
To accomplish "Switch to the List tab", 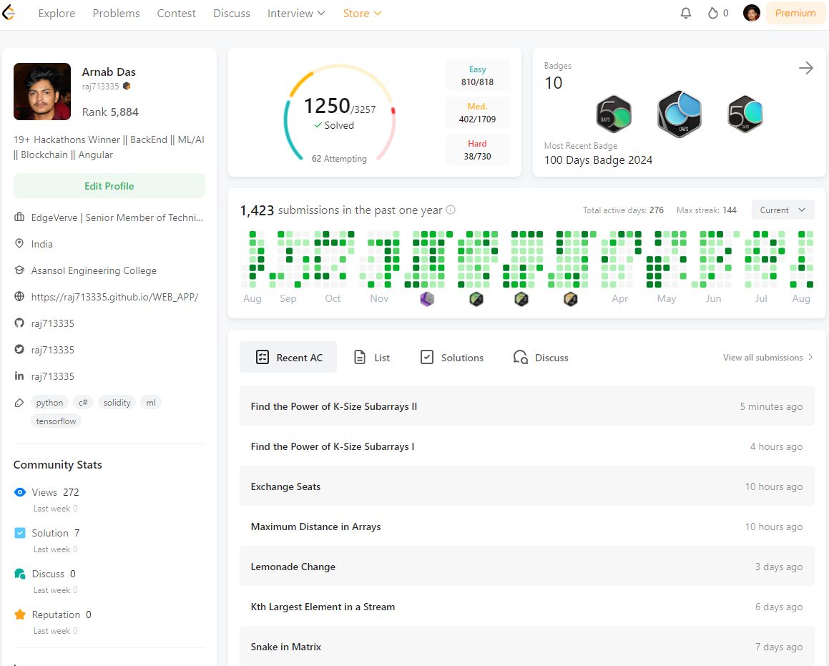I will 372,357.
